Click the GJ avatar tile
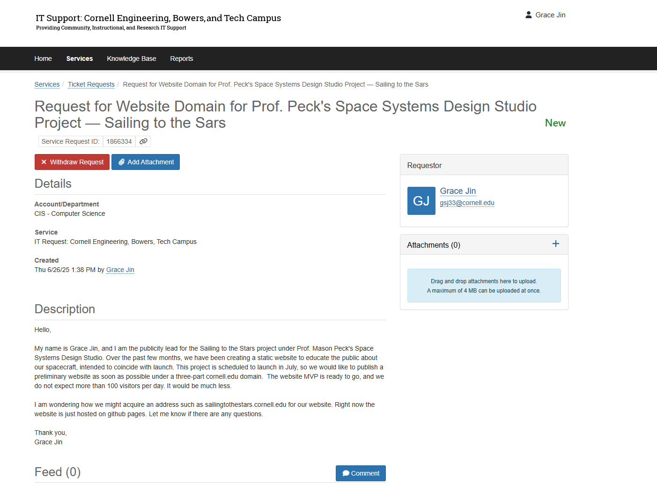The image size is (657, 485). tap(421, 201)
